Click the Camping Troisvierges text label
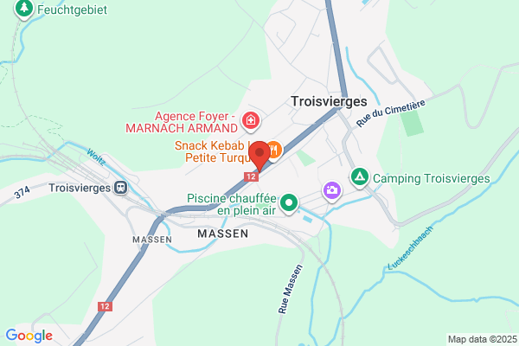Screen dimensions: 519x346 coord(432,178)
